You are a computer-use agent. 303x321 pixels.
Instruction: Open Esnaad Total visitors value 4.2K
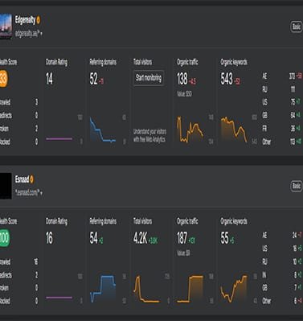[x=141, y=238]
